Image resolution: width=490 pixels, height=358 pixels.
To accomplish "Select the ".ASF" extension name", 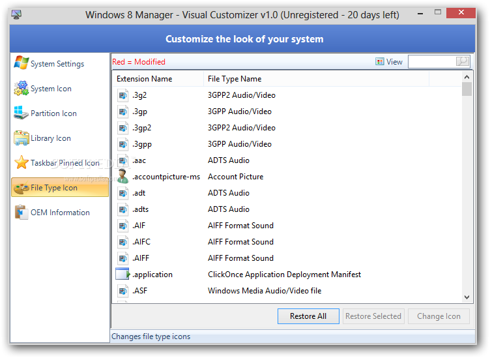I will [139, 290].
